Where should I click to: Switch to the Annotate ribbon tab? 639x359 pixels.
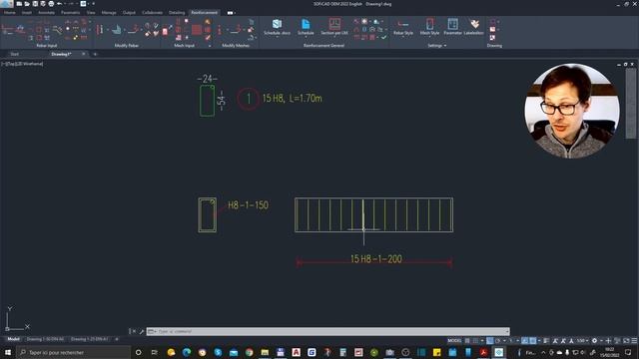tap(46, 13)
